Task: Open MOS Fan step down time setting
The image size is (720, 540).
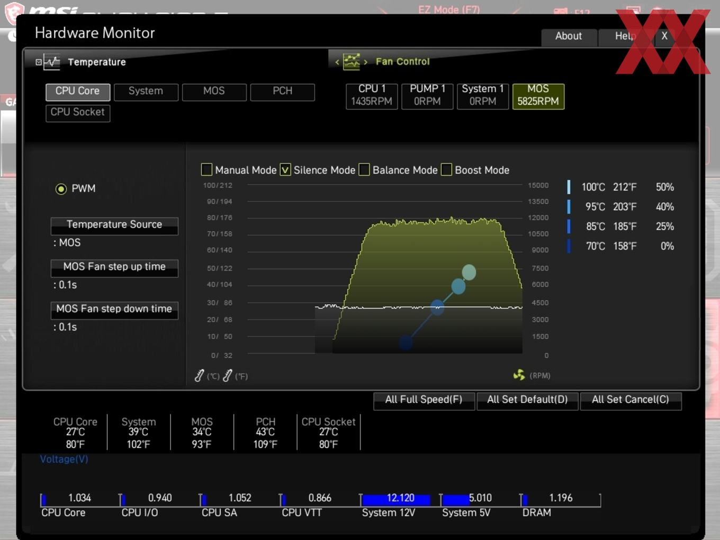Action: 114,310
